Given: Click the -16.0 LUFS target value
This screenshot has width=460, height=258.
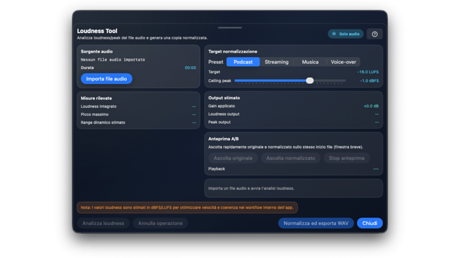Looking at the screenshot, I should [368, 72].
